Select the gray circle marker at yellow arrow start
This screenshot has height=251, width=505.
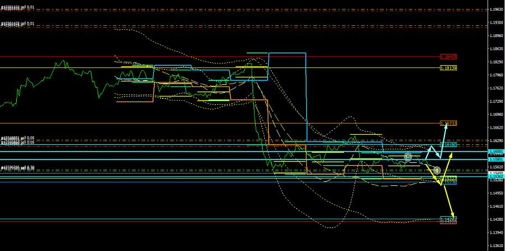(x=437, y=170)
